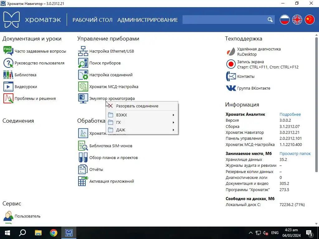Select Разорвать соединение in context menu

tap(142, 106)
